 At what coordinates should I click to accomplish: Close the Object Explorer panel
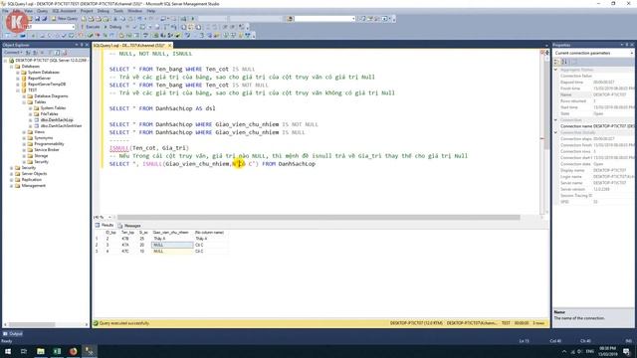click(x=87, y=45)
